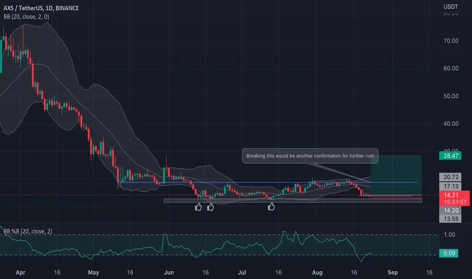Click the 60.00 price scale label
The image size is (472, 279).
[x=451, y=68]
